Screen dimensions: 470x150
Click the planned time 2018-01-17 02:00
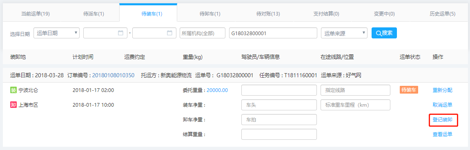93,90
